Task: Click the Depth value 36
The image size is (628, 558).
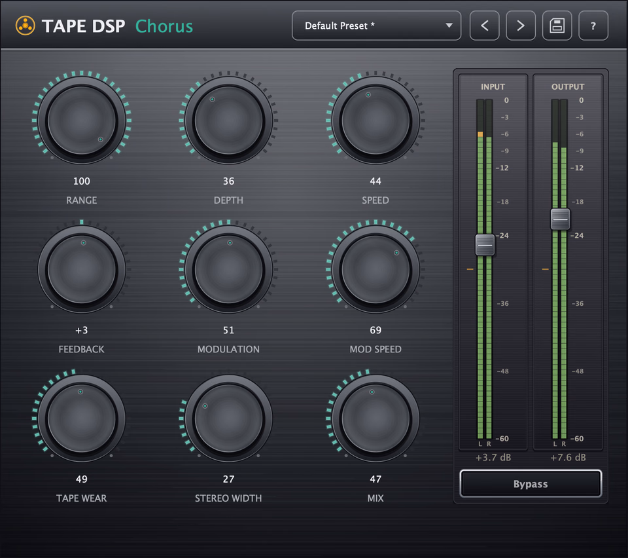Action: pyautogui.click(x=229, y=181)
